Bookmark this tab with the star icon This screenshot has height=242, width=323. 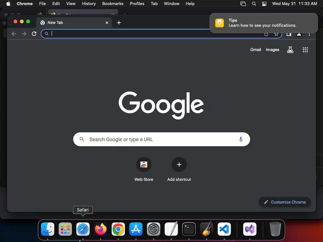pyautogui.click(x=276, y=34)
